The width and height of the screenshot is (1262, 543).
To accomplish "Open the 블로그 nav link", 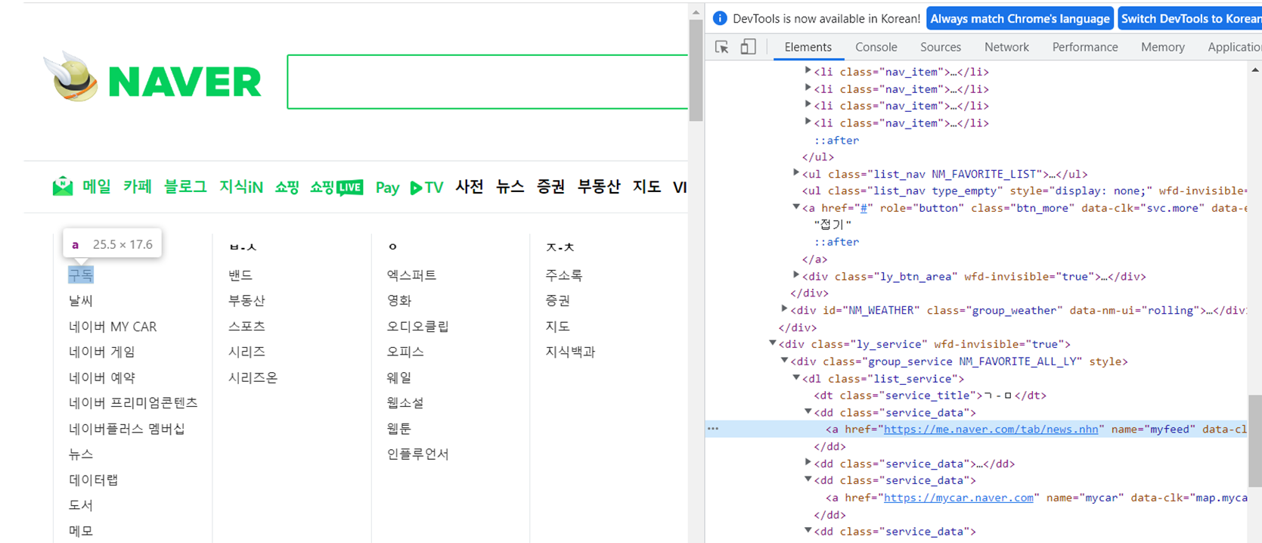I will coord(185,186).
